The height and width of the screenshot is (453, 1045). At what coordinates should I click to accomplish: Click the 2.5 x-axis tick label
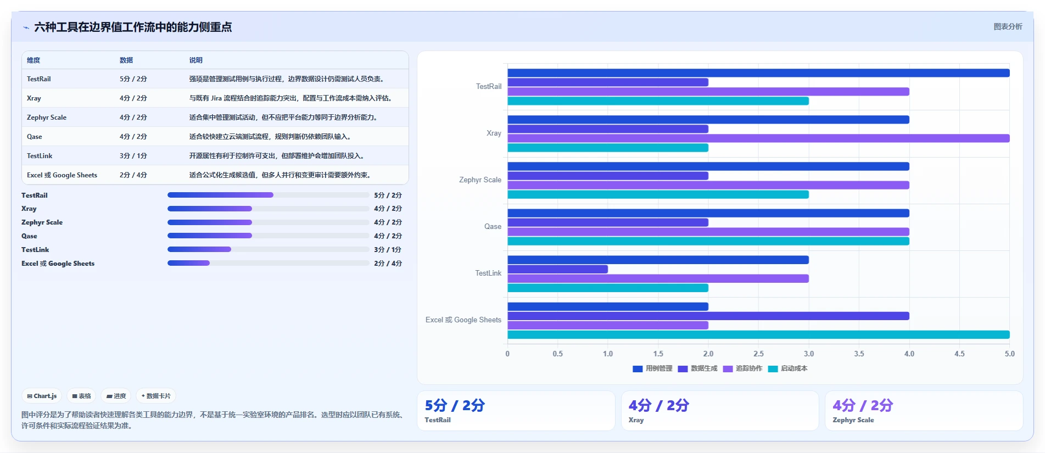coord(758,354)
